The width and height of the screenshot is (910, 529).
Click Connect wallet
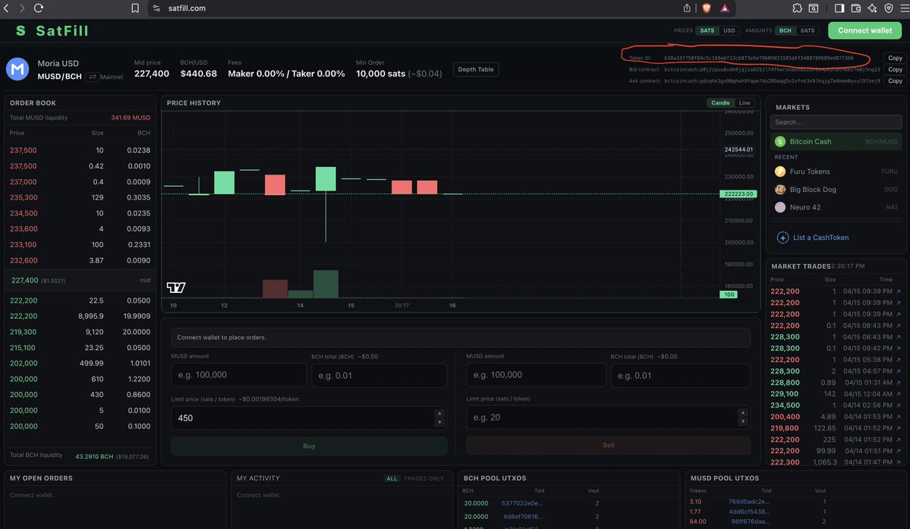(x=864, y=30)
